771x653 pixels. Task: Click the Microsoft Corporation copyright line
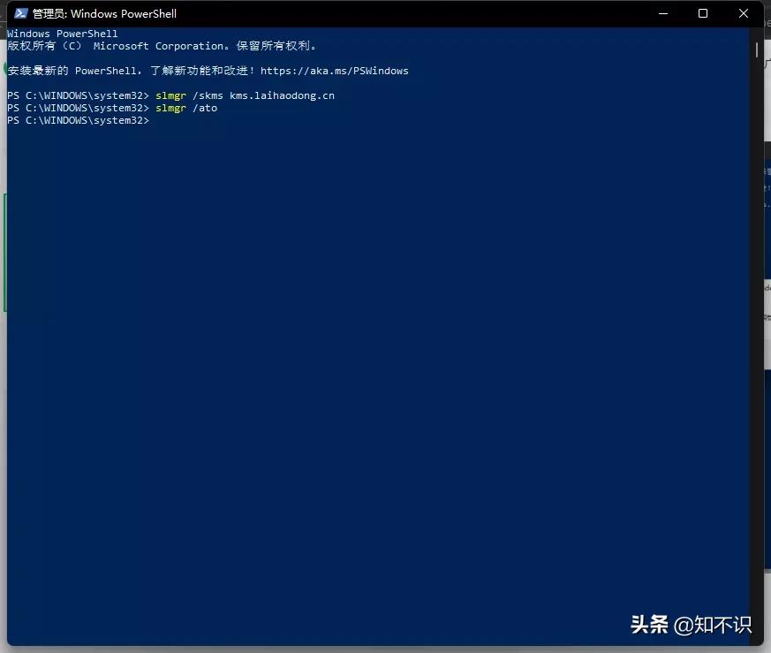[x=162, y=46]
